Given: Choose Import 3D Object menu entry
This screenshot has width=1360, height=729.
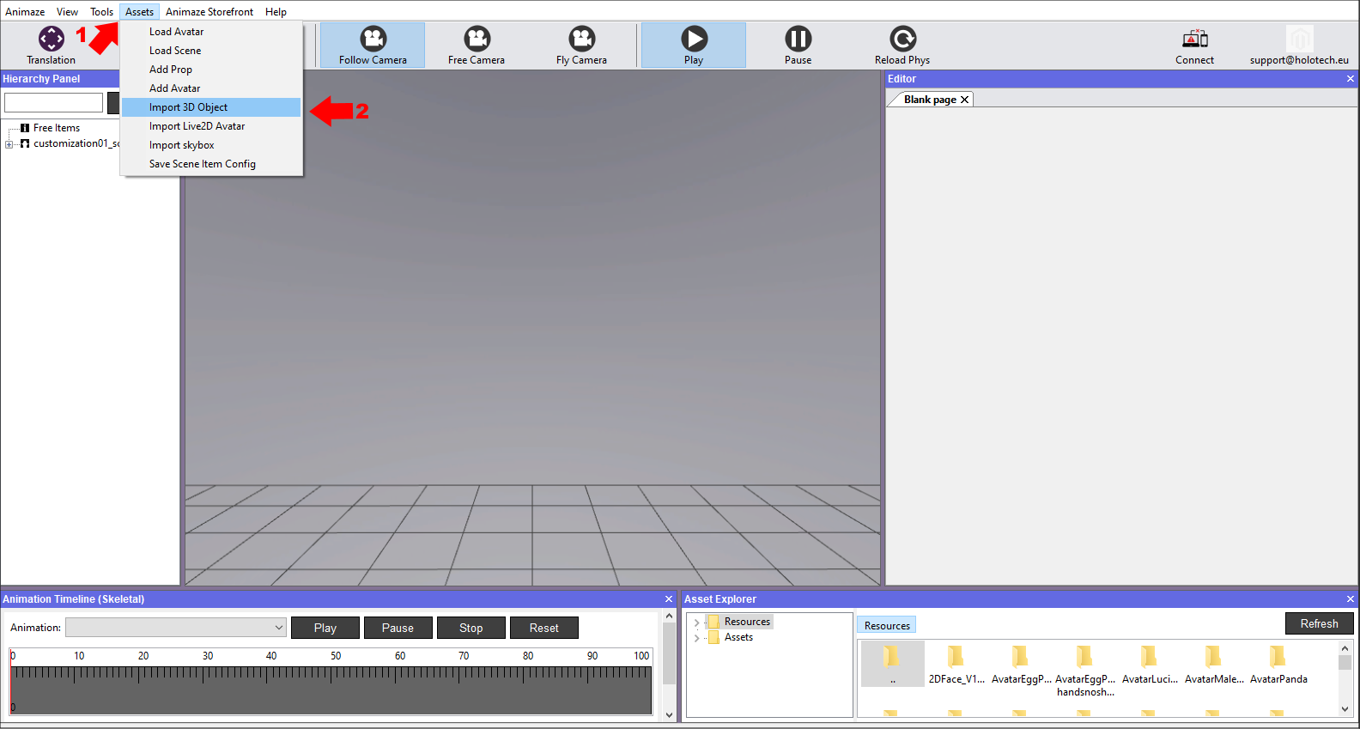Looking at the screenshot, I should pyautogui.click(x=189, y=107).
